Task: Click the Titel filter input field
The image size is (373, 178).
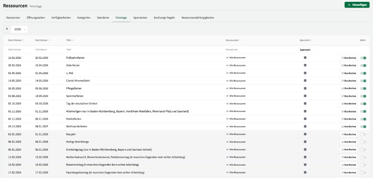Action: 142,50
